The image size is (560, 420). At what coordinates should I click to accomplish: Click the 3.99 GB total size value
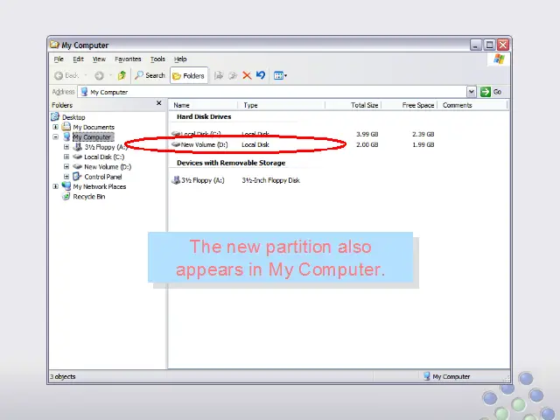[367, 134]
